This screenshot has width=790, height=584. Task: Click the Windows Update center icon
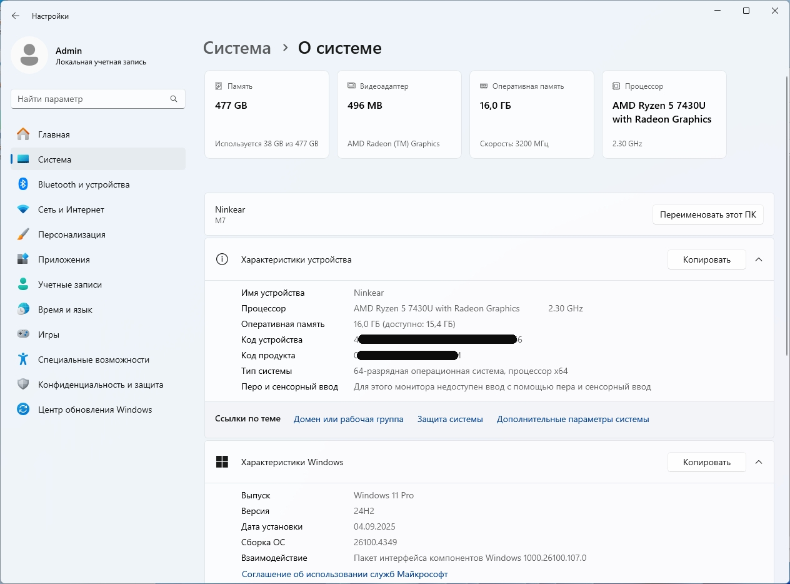[23, 410]
